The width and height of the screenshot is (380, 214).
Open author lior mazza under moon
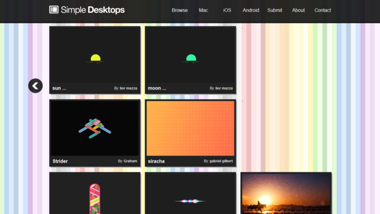click(x=224, y=88)
